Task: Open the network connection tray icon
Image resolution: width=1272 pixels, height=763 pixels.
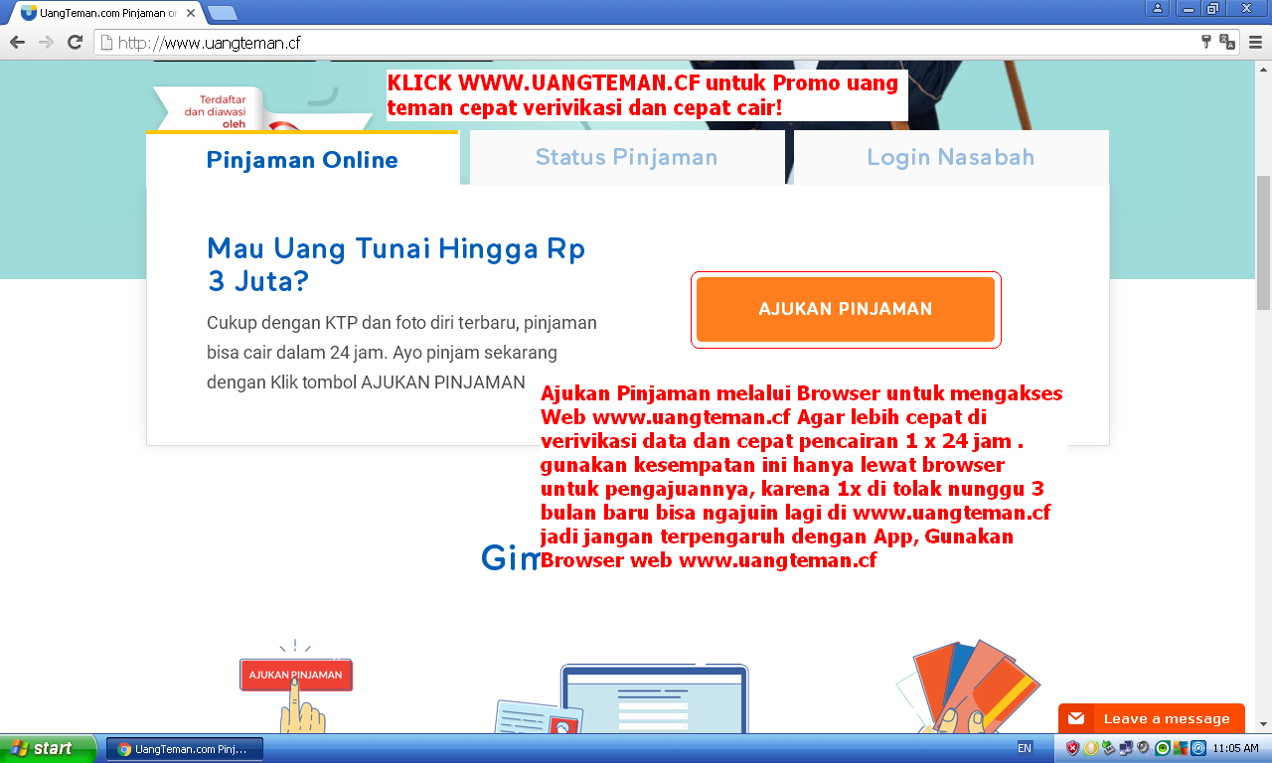Action: tap(1126, 748)
